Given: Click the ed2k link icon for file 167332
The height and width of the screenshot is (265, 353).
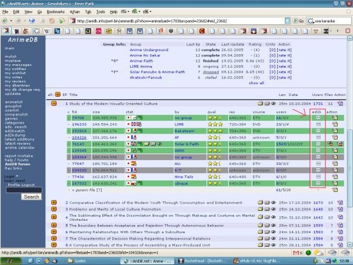Looking at the screenshot, I should [318, 183].
